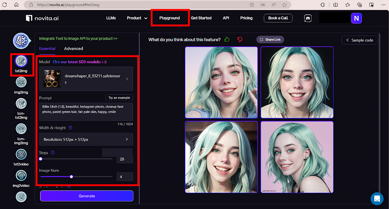Select the lcm-img2img sidebar icon
Image resolution: width=389 pixels, height=209 pixels.
click(21, 129)
